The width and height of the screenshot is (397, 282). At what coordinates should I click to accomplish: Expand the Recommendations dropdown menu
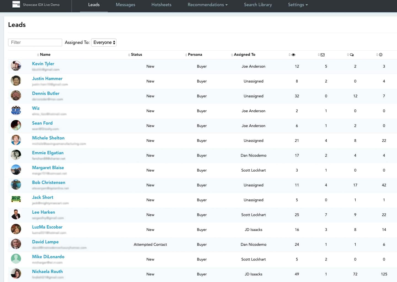click(x=207, y=5)
